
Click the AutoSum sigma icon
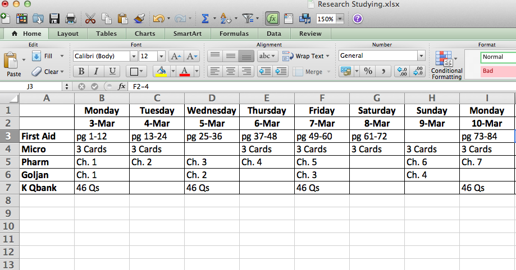(x=205, y=18)
